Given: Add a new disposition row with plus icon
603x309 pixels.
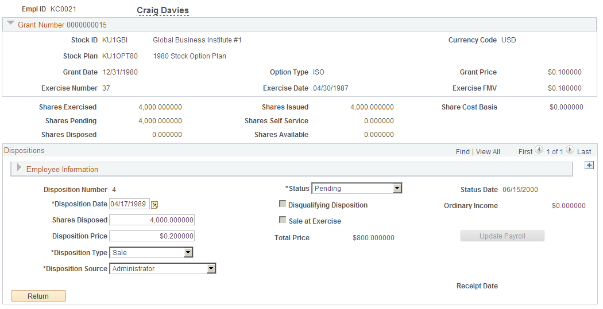Looking at the screenshot, I should [x=589, y=165].
